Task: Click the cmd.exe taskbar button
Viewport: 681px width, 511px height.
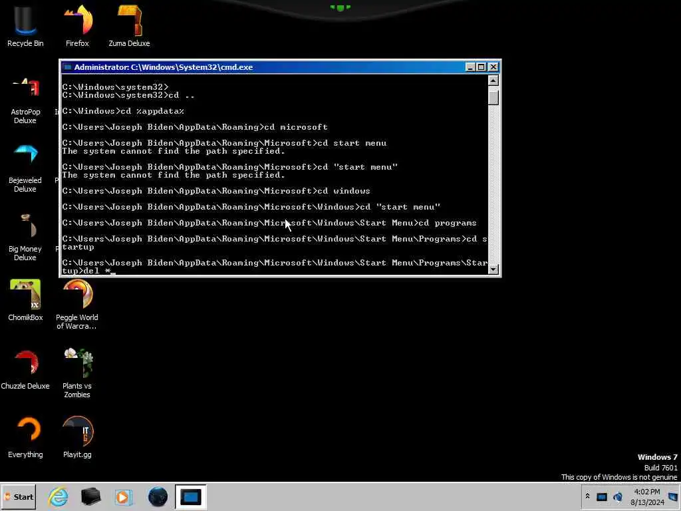Action: click(x=191, y=496)
